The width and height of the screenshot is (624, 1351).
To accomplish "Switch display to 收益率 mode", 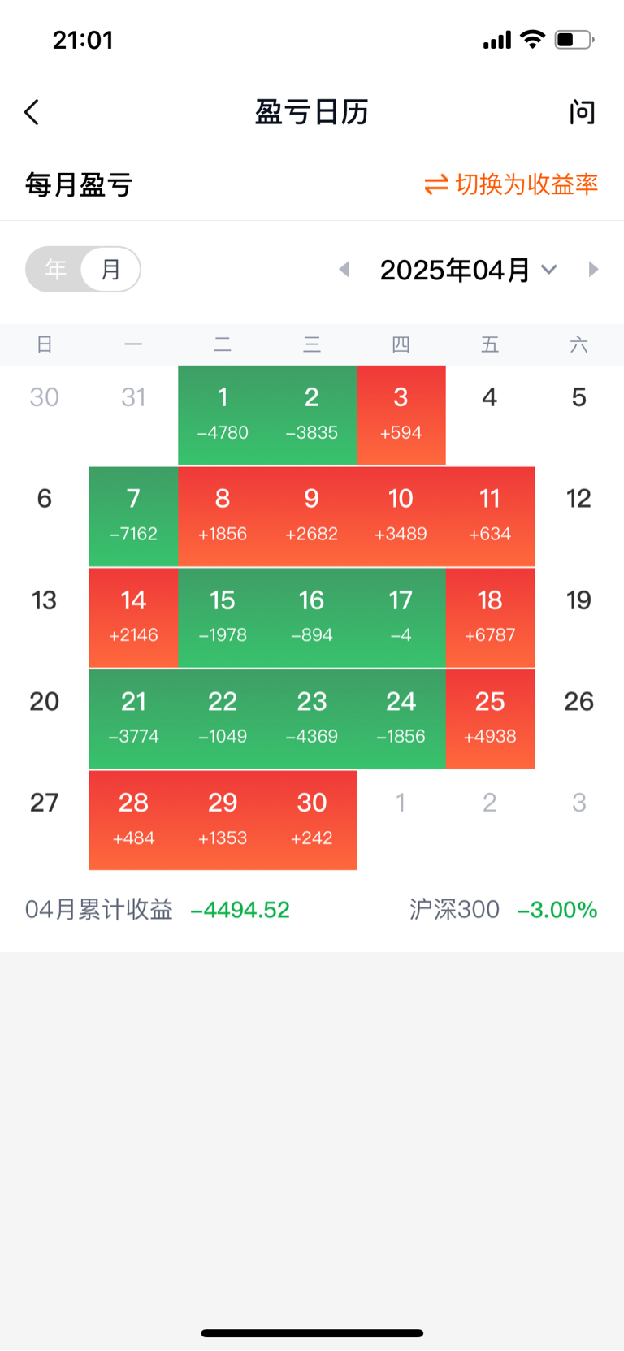I will pos(511,185).
